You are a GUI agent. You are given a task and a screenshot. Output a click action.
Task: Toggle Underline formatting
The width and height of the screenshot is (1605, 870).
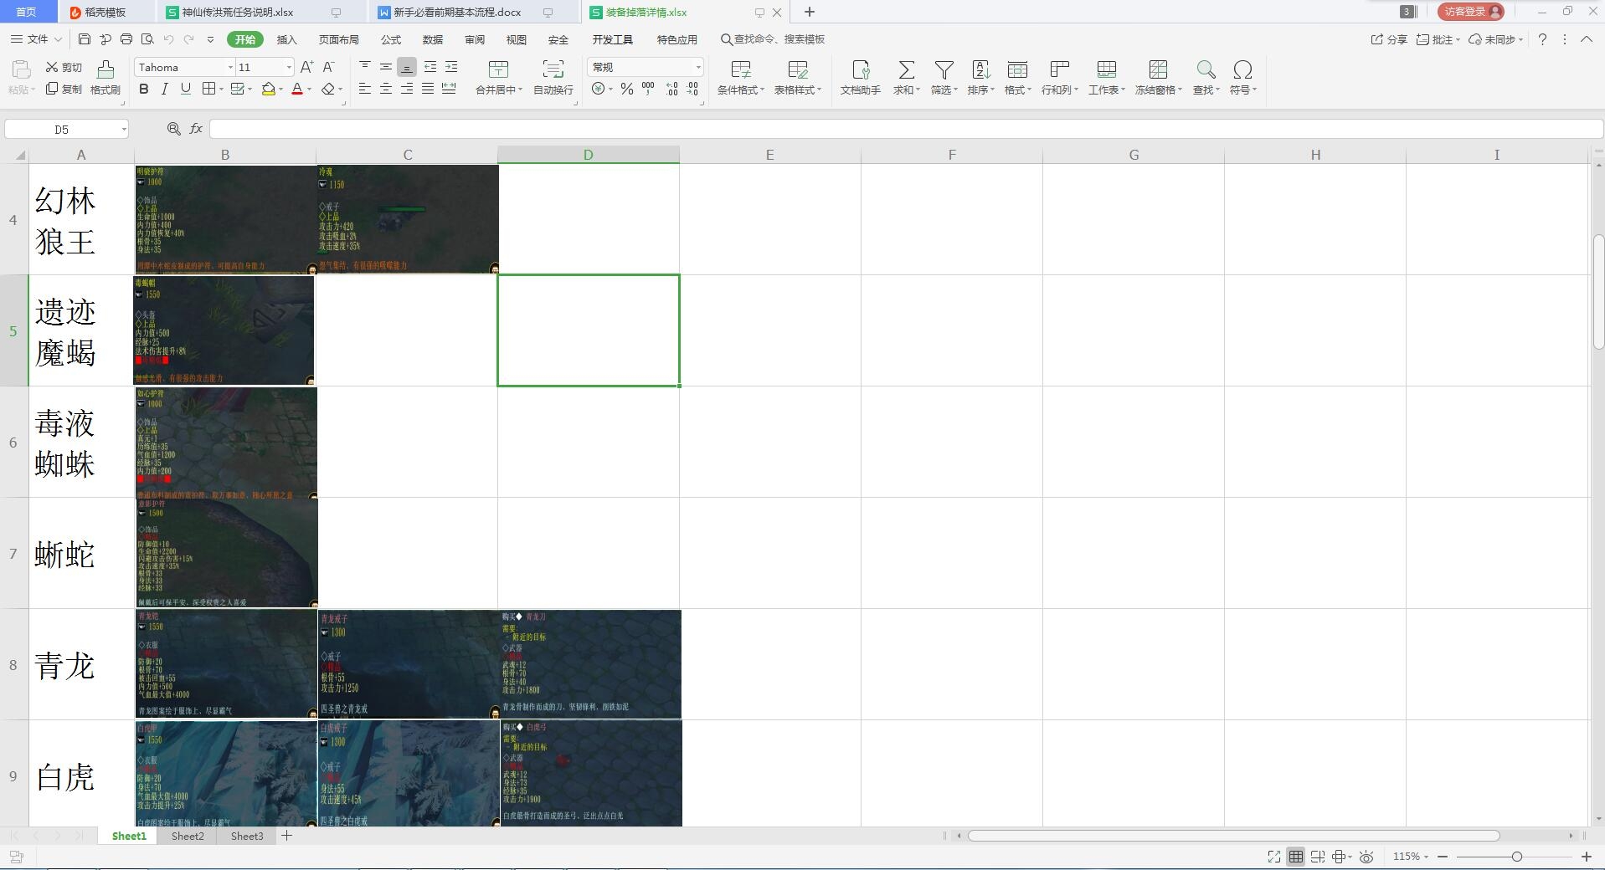pos(185,89)
